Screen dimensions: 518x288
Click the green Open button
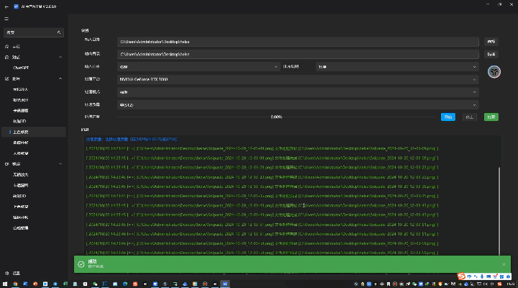tap(491, 117)
